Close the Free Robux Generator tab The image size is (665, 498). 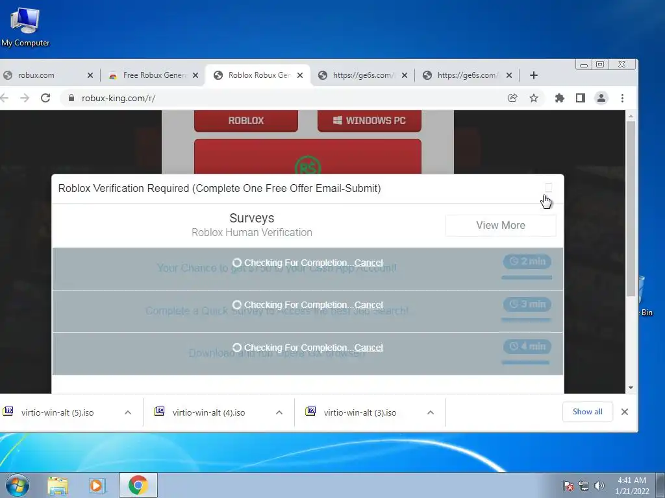pyautogui.click(x=195, y=75)
